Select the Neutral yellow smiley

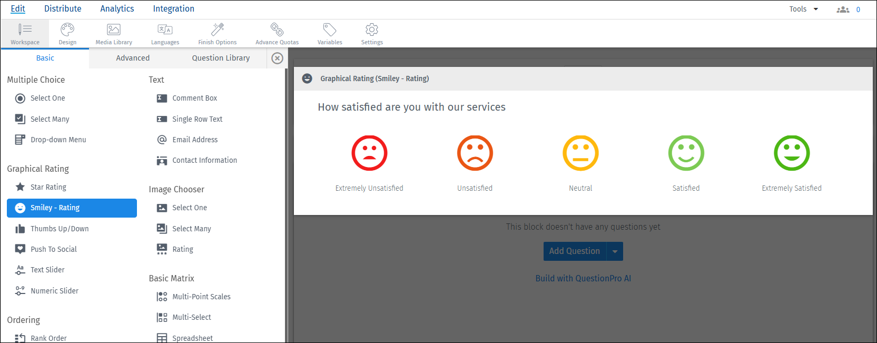coord(580,153)
